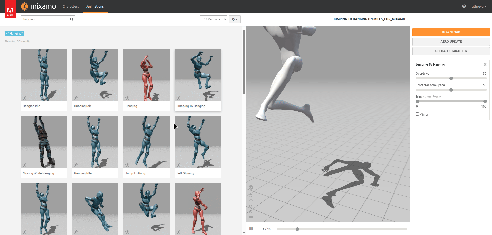Click the animation icon on red Hanging thumbnail
Image resolution: width=492 pixels, height=235 pixels.
click(x=127, y=98)
